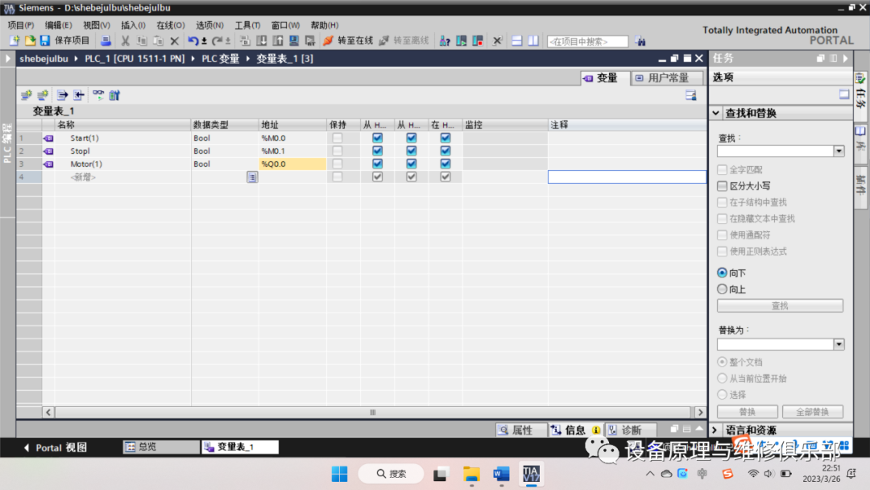Screen dimensions: 870x490
Task: Select the 监控所有变量 (monitor) icon in table toolbar
Action: coord(97,95)
